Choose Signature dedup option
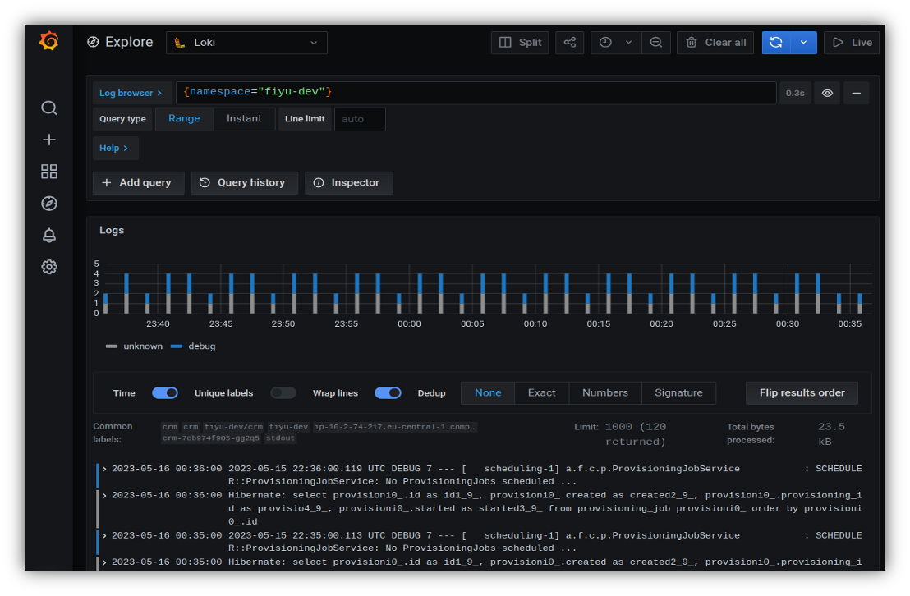This screenshot has width=910, height=596. (x=678, y=393)
